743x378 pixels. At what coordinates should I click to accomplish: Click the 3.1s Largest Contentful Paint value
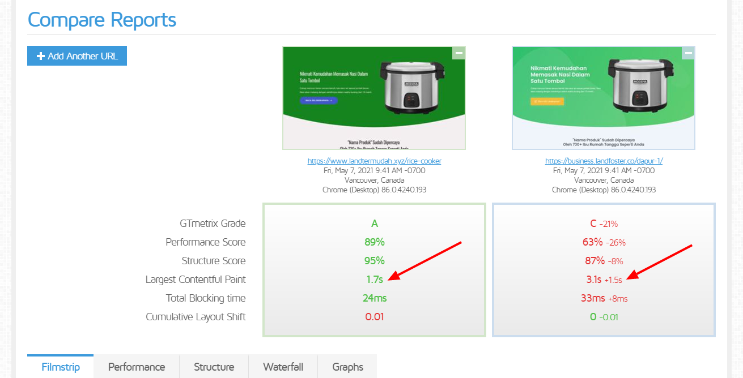593,280
